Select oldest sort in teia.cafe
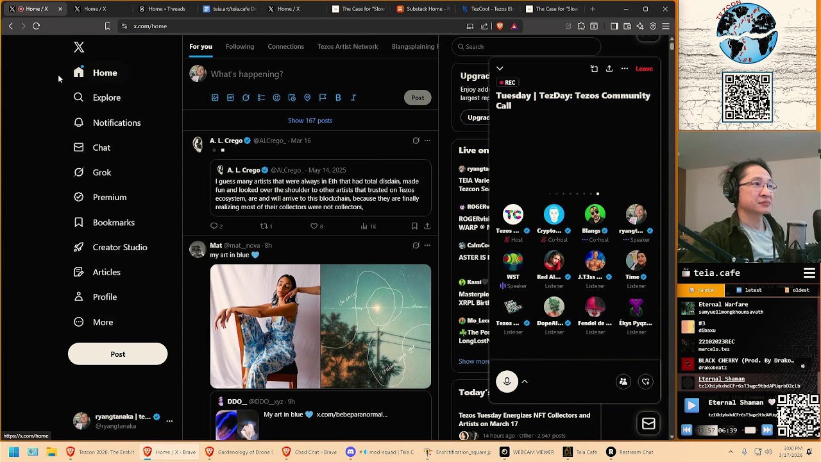821x462 pixels. 797,290
